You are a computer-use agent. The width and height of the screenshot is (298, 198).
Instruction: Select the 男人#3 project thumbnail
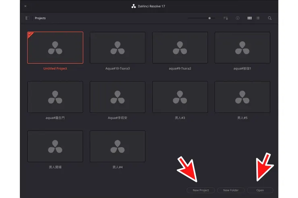pyautogui.click(x=180, y=97)
